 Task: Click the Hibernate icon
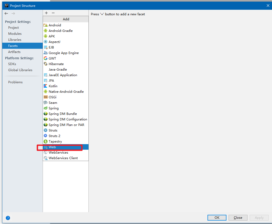coord(46,64)
